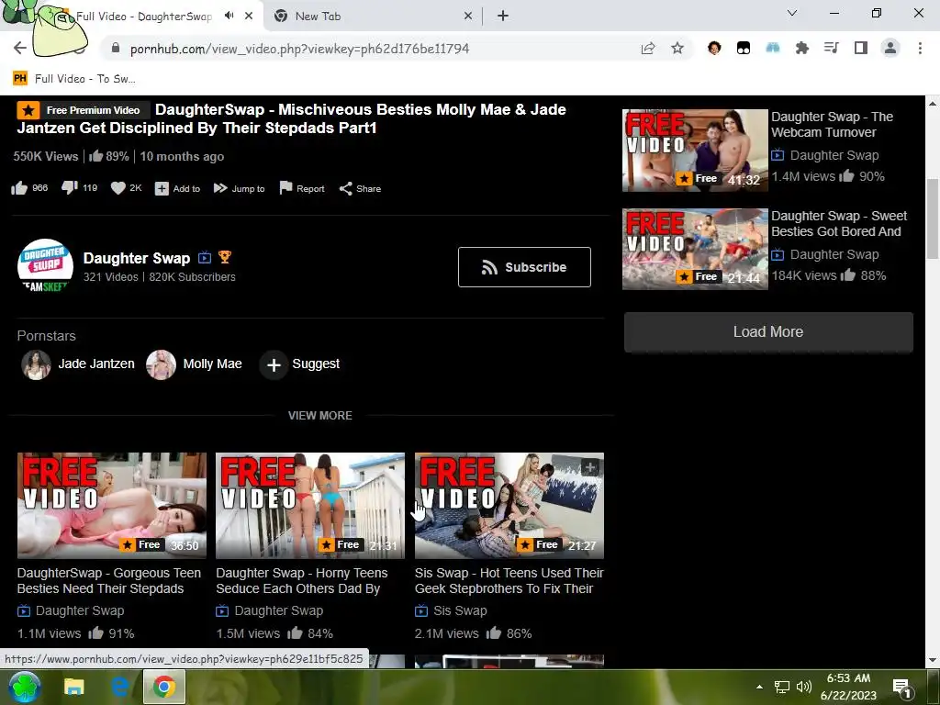Share this page via address bar icon
Viewport: 940px width, 705px height.
pyautogui.click(x=648, y=49)
